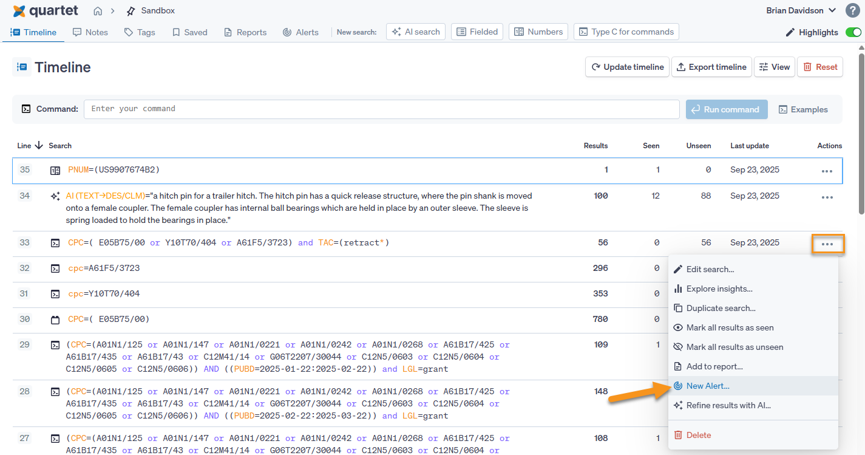865x455 pixels.
Task: Click the three-dots button for line 33
Action: tap(826, 244)
